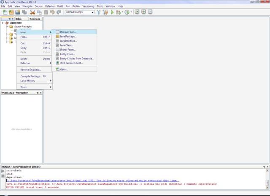The width and height of the screenshot is (270, 196).
Task: Click the Build Main Project hammer icon
Action: tap(99, 12)
